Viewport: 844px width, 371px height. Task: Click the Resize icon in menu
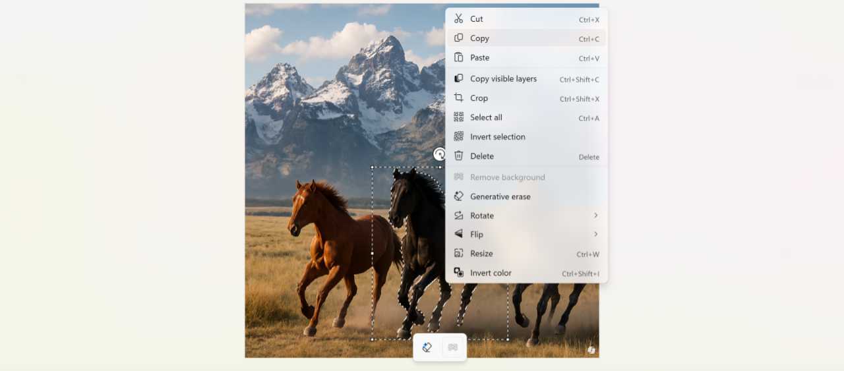coord(458,253)
